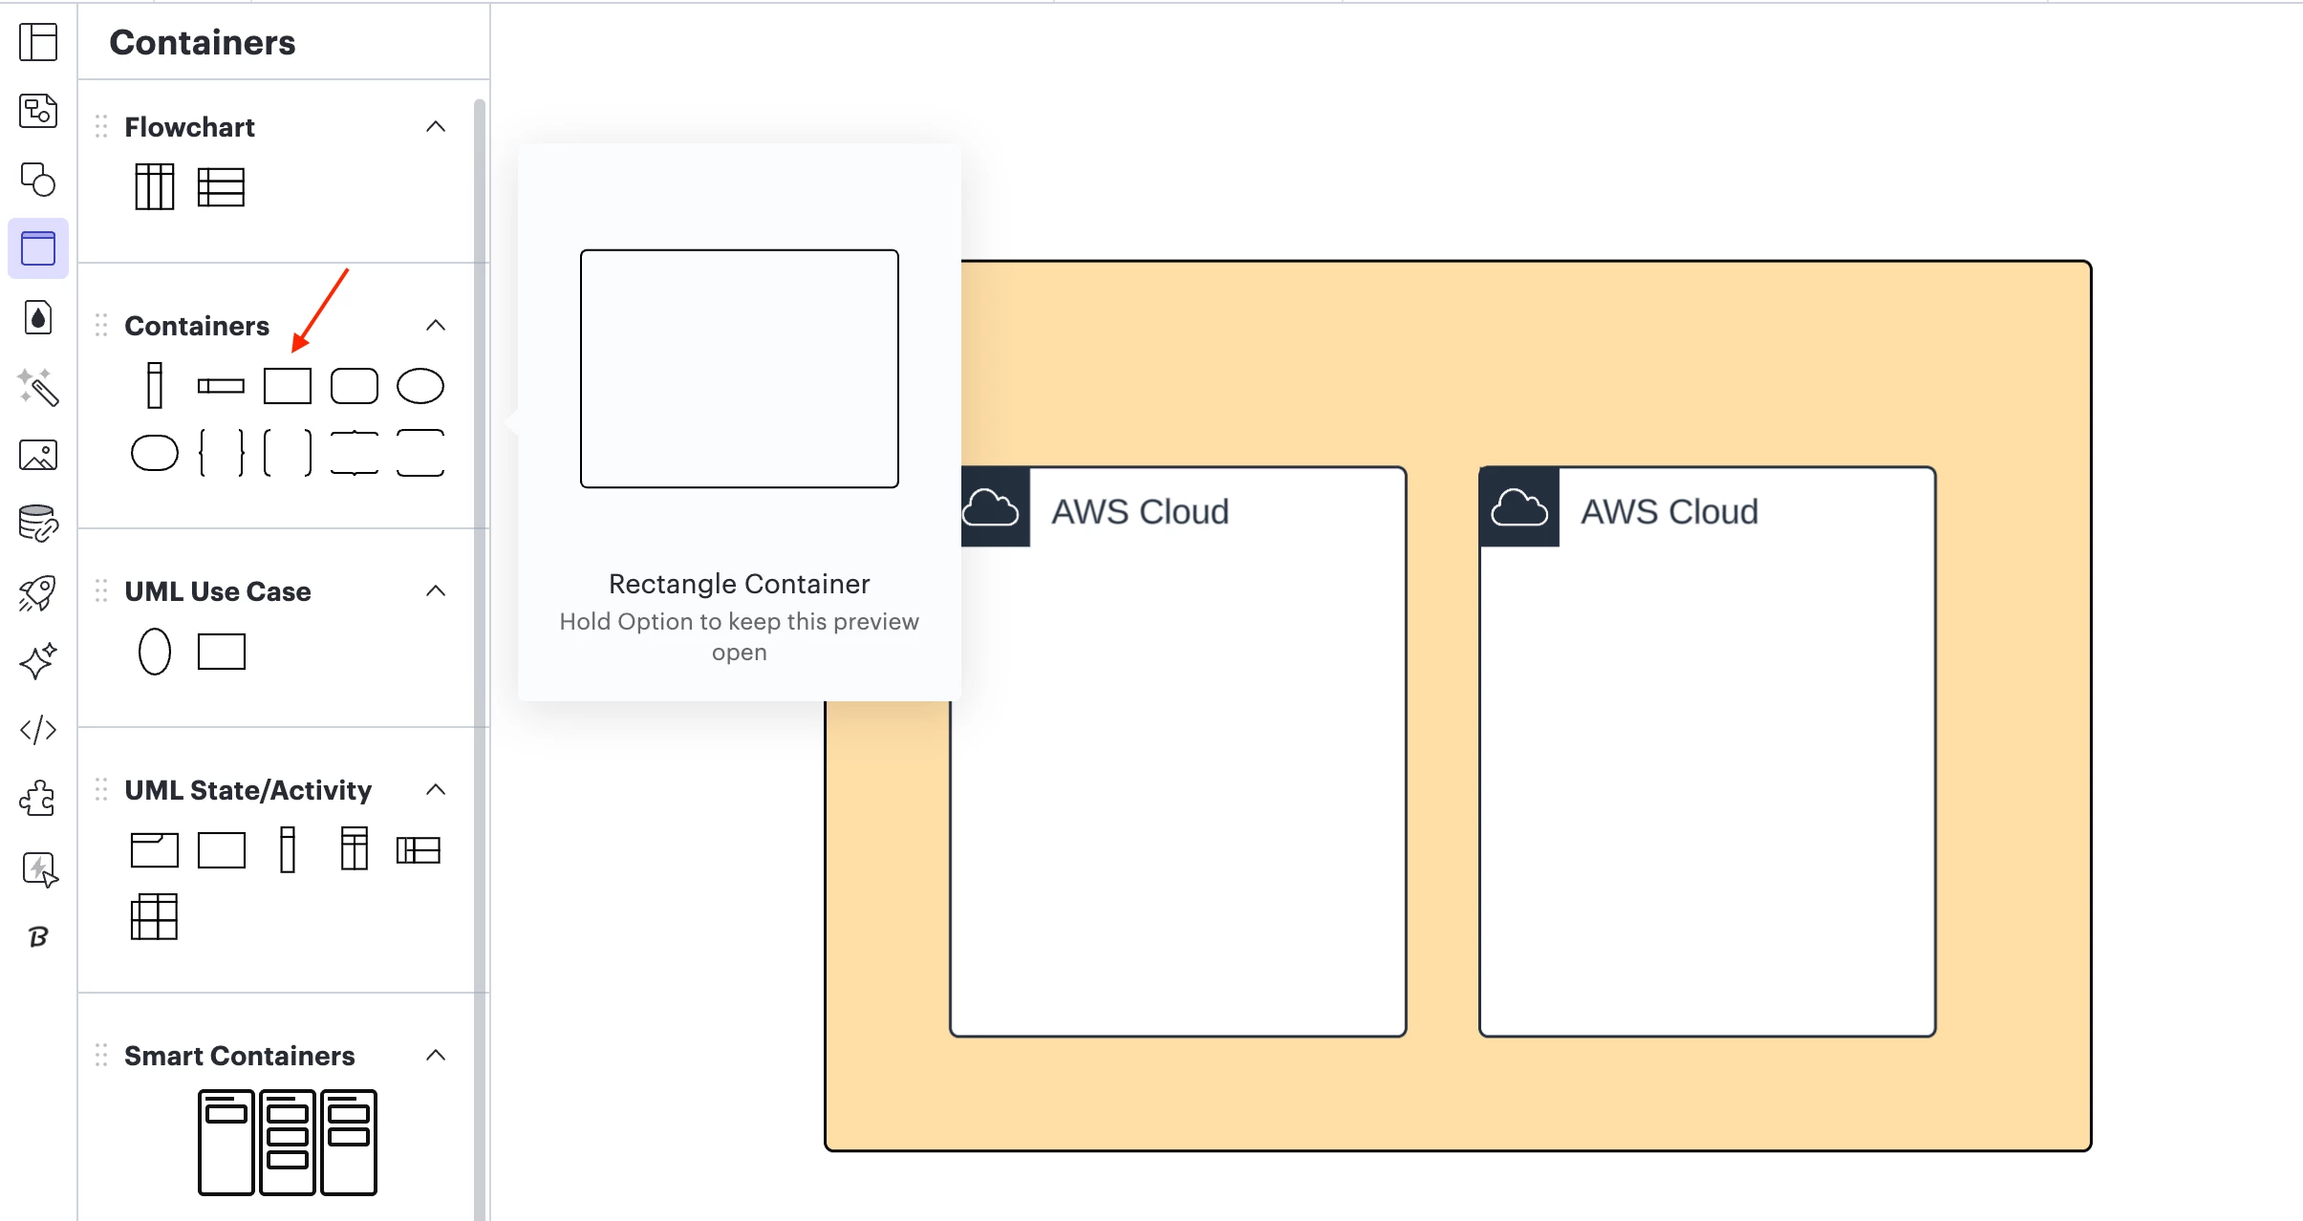The height and width of the screenshot is (1221, 2303).
Task: Select the Ellipse Container shape
Action: (420, 386)
